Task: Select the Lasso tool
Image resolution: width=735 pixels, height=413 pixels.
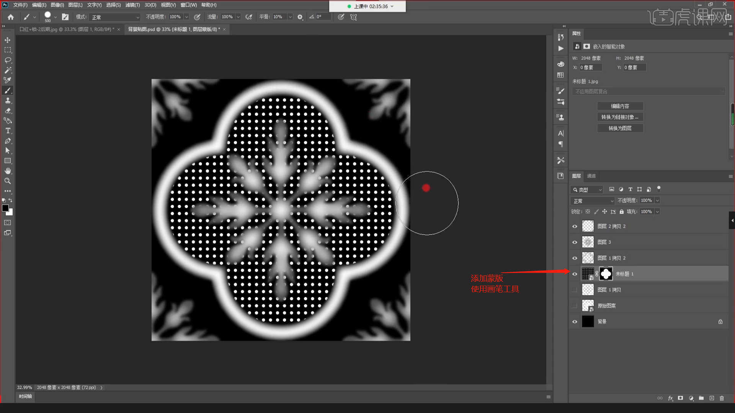Action: 8,60
